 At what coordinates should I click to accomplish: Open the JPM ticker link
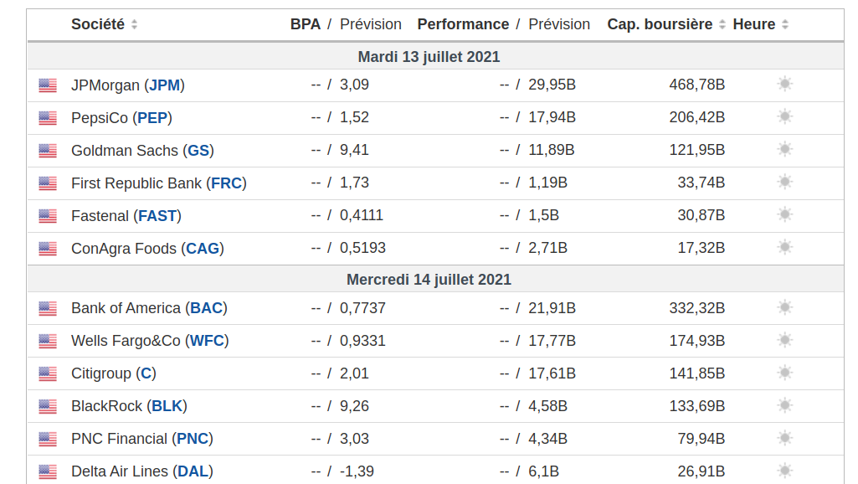tap(164, 85)
